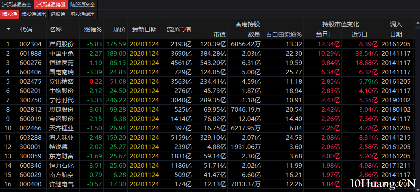Select stock name 洋河股份
This screenshot has width=420, height=192.
pos(61,44)
